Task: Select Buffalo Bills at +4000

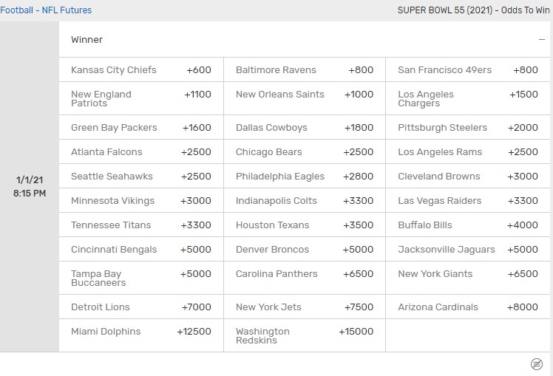Action: pyautogui.click(x=467, y=225)
